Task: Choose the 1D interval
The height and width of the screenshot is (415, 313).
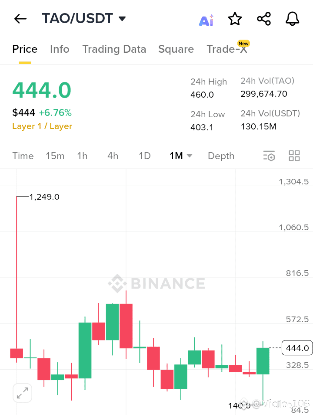Action: (x=145, y=156)
